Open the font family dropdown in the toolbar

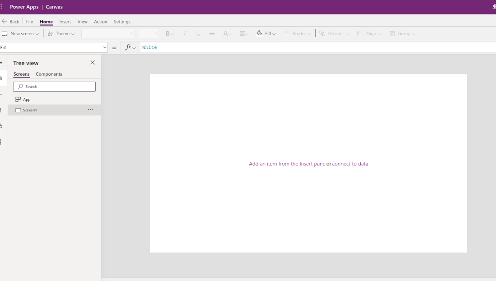click(x=108, y=33)
